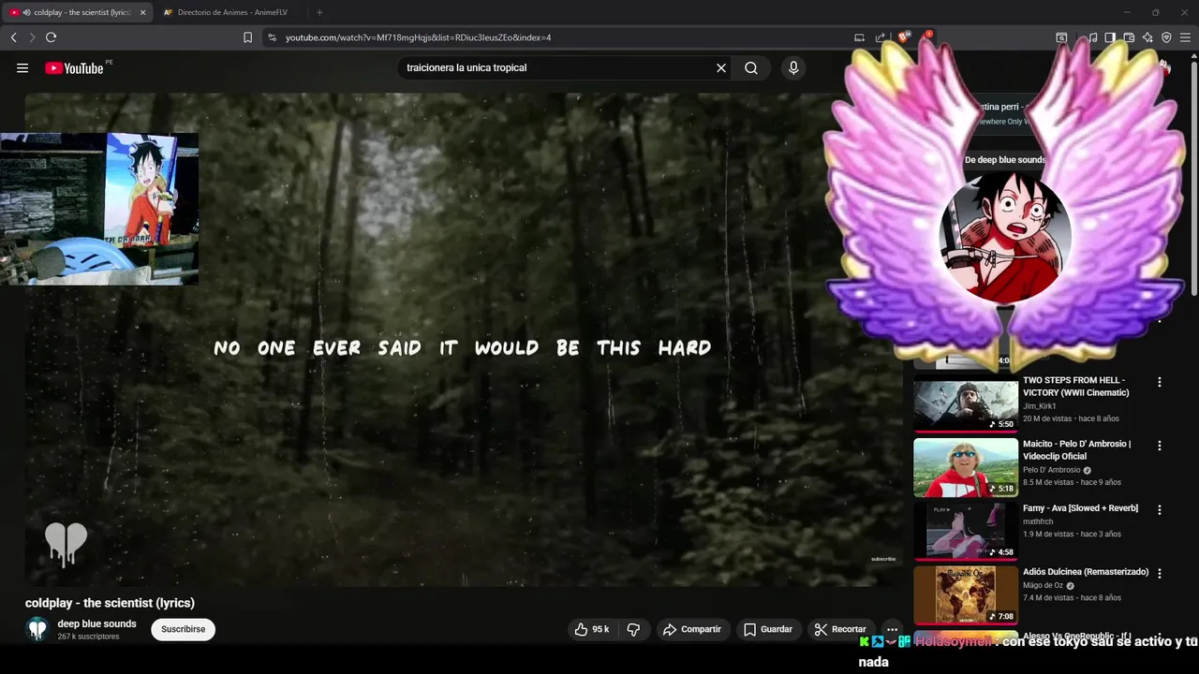Screen dimensions: 1199x674
Task: Grab the page vertical scrollbar
Action: tap(1193, 178)
